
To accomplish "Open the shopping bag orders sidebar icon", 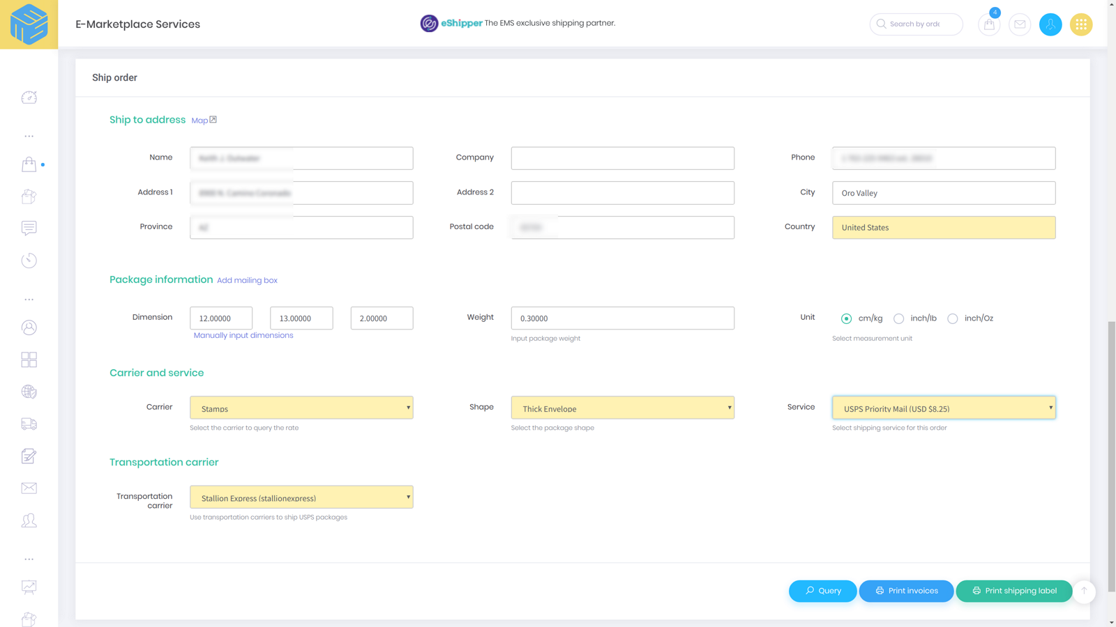I will pyautogui.click(x=29, y=164).
